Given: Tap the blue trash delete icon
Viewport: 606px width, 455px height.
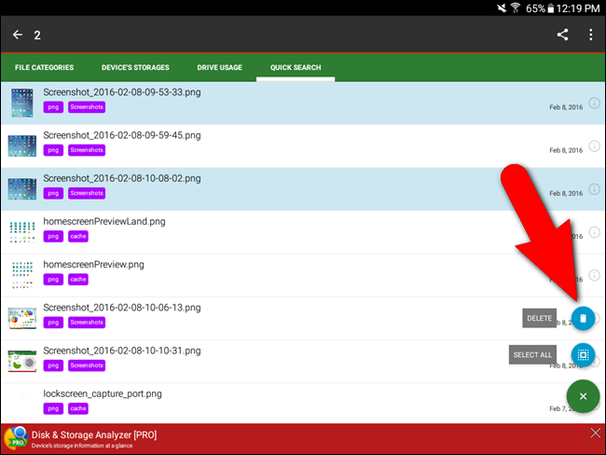Looking at the screenshot, I should pos(583,318).
